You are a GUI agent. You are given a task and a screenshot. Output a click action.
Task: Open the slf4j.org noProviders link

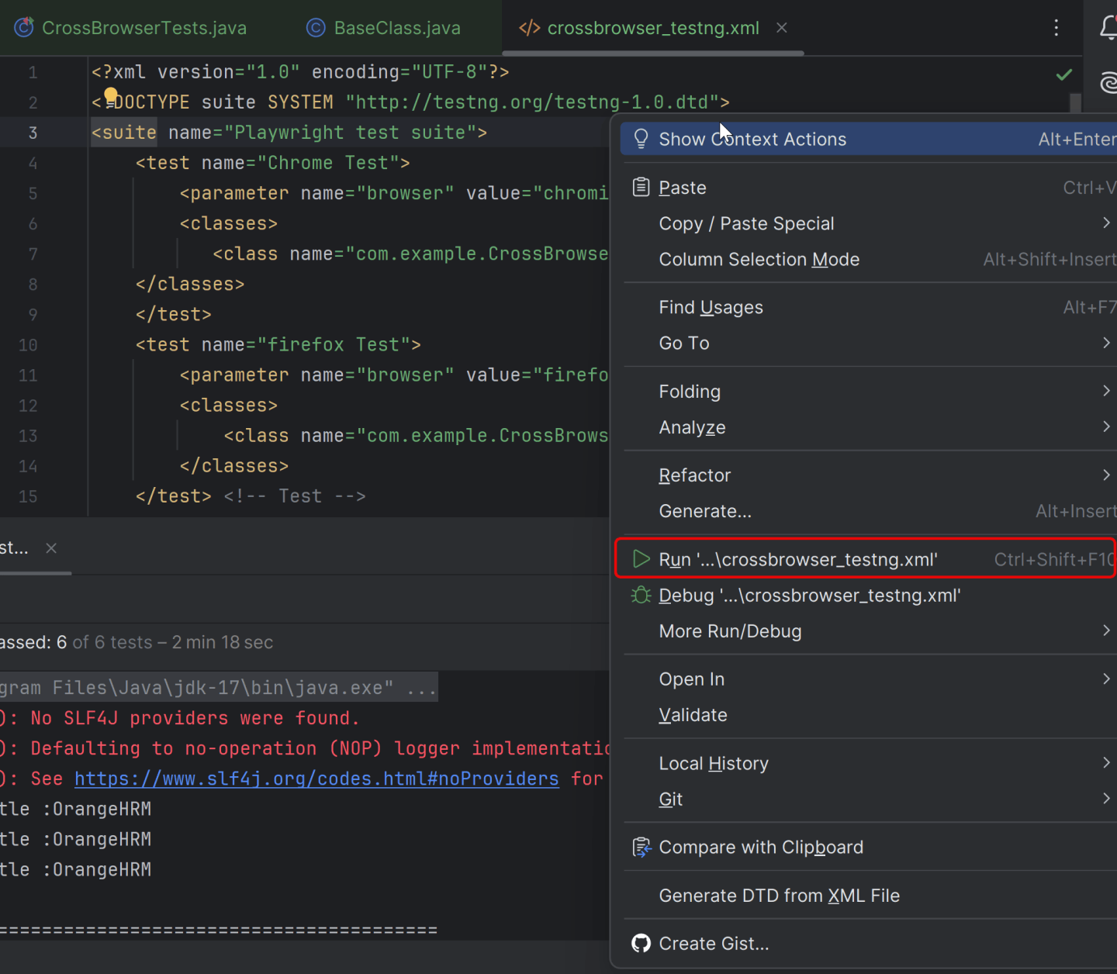click(316, 779)
